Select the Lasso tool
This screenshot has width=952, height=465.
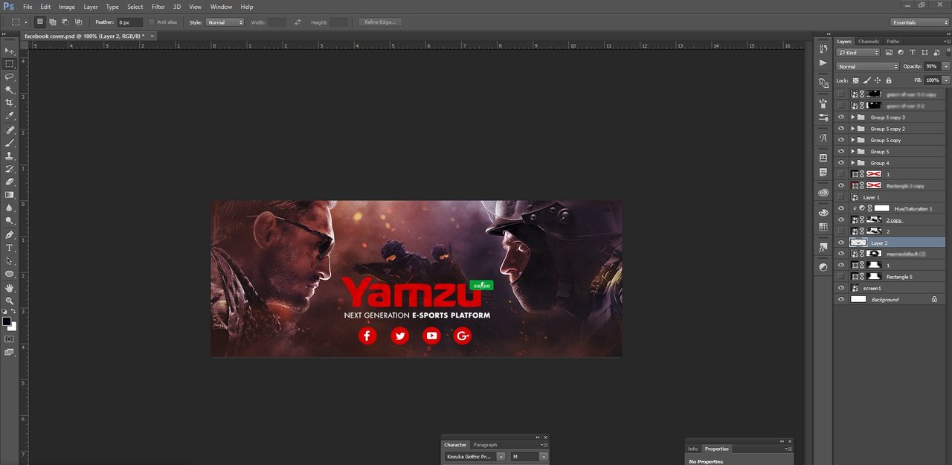10,77
